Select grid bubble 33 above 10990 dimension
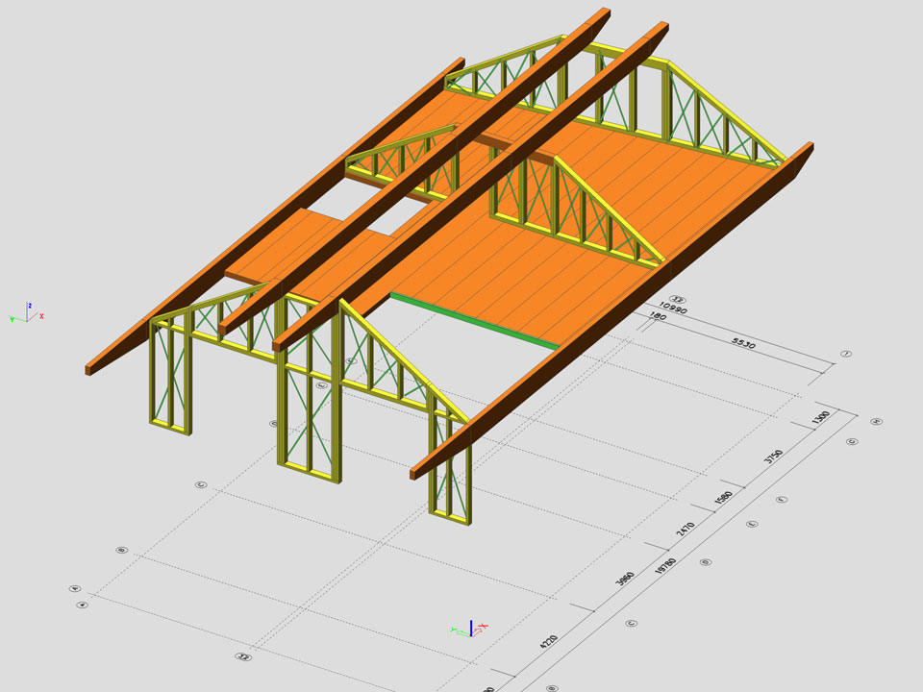This screenshot has width=923, height=692. (678, 299)
